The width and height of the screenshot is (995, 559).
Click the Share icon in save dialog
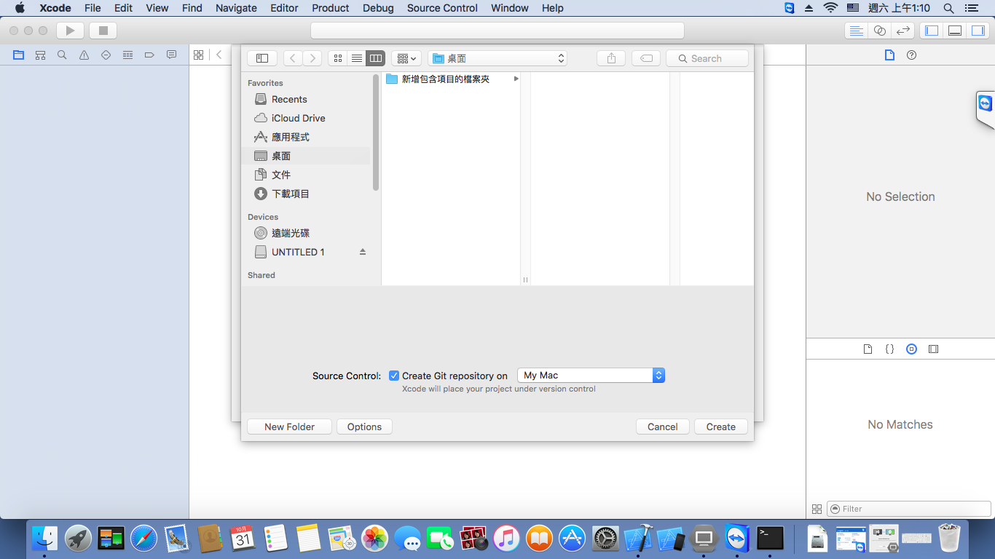tap(611, 58)
